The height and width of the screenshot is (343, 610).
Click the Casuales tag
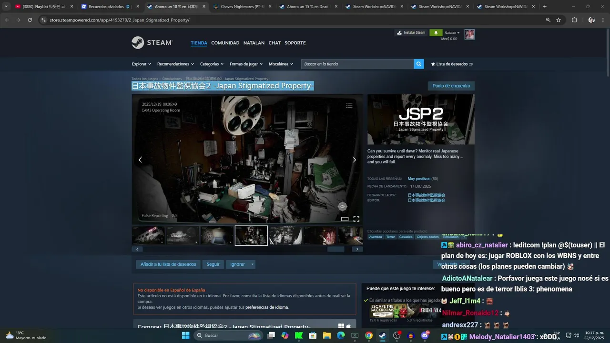click(406, 237)
